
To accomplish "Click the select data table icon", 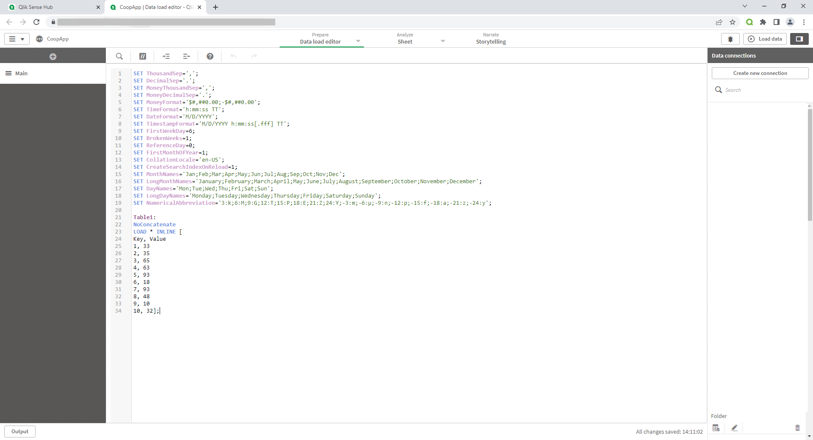I will [716, 428].
